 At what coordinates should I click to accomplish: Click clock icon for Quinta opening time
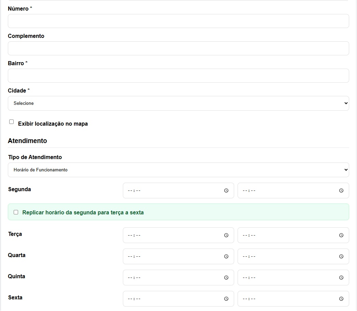point(226,278)
